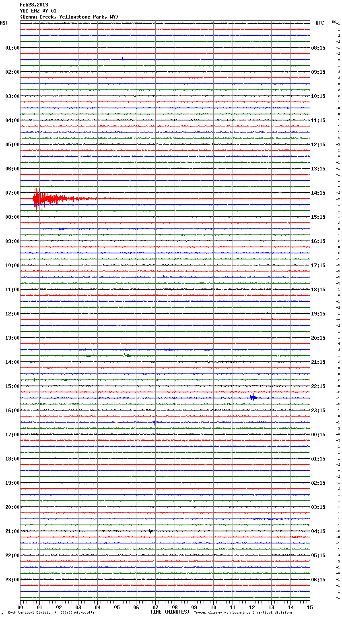This screenshot has height=618, width=342.
Task: Select the 05:00 MST time label
Action: [x=12, y=145]
